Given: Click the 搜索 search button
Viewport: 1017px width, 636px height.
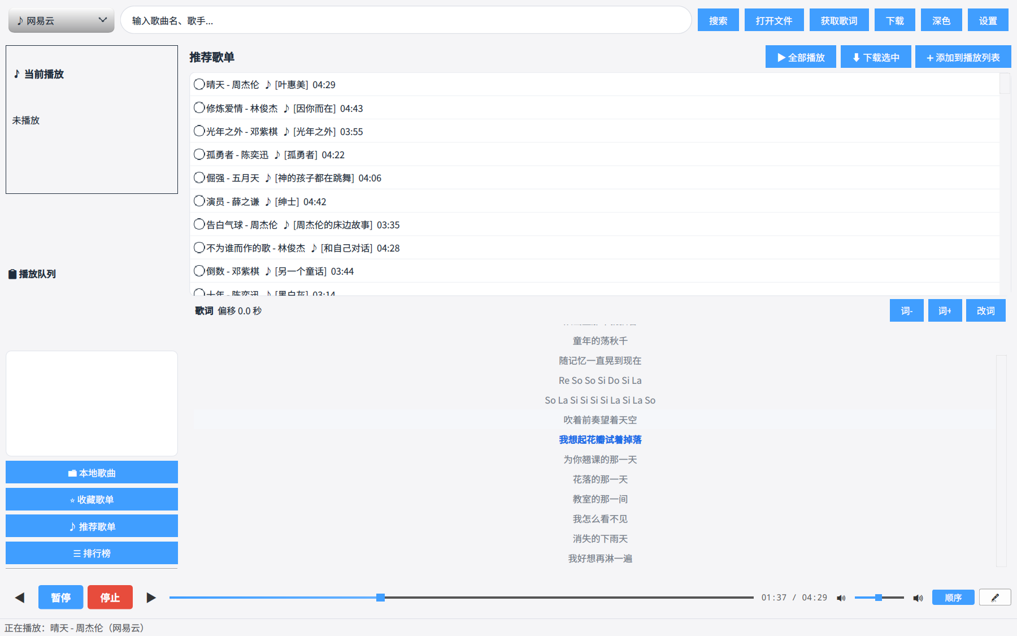Looking at the screenshot, I should tap(718, 20).
